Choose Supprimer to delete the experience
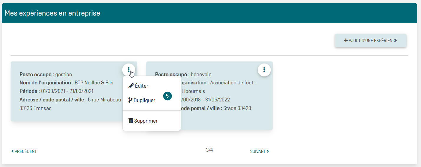The width and height of the screenshot is (421, 167). coord(146,121)
